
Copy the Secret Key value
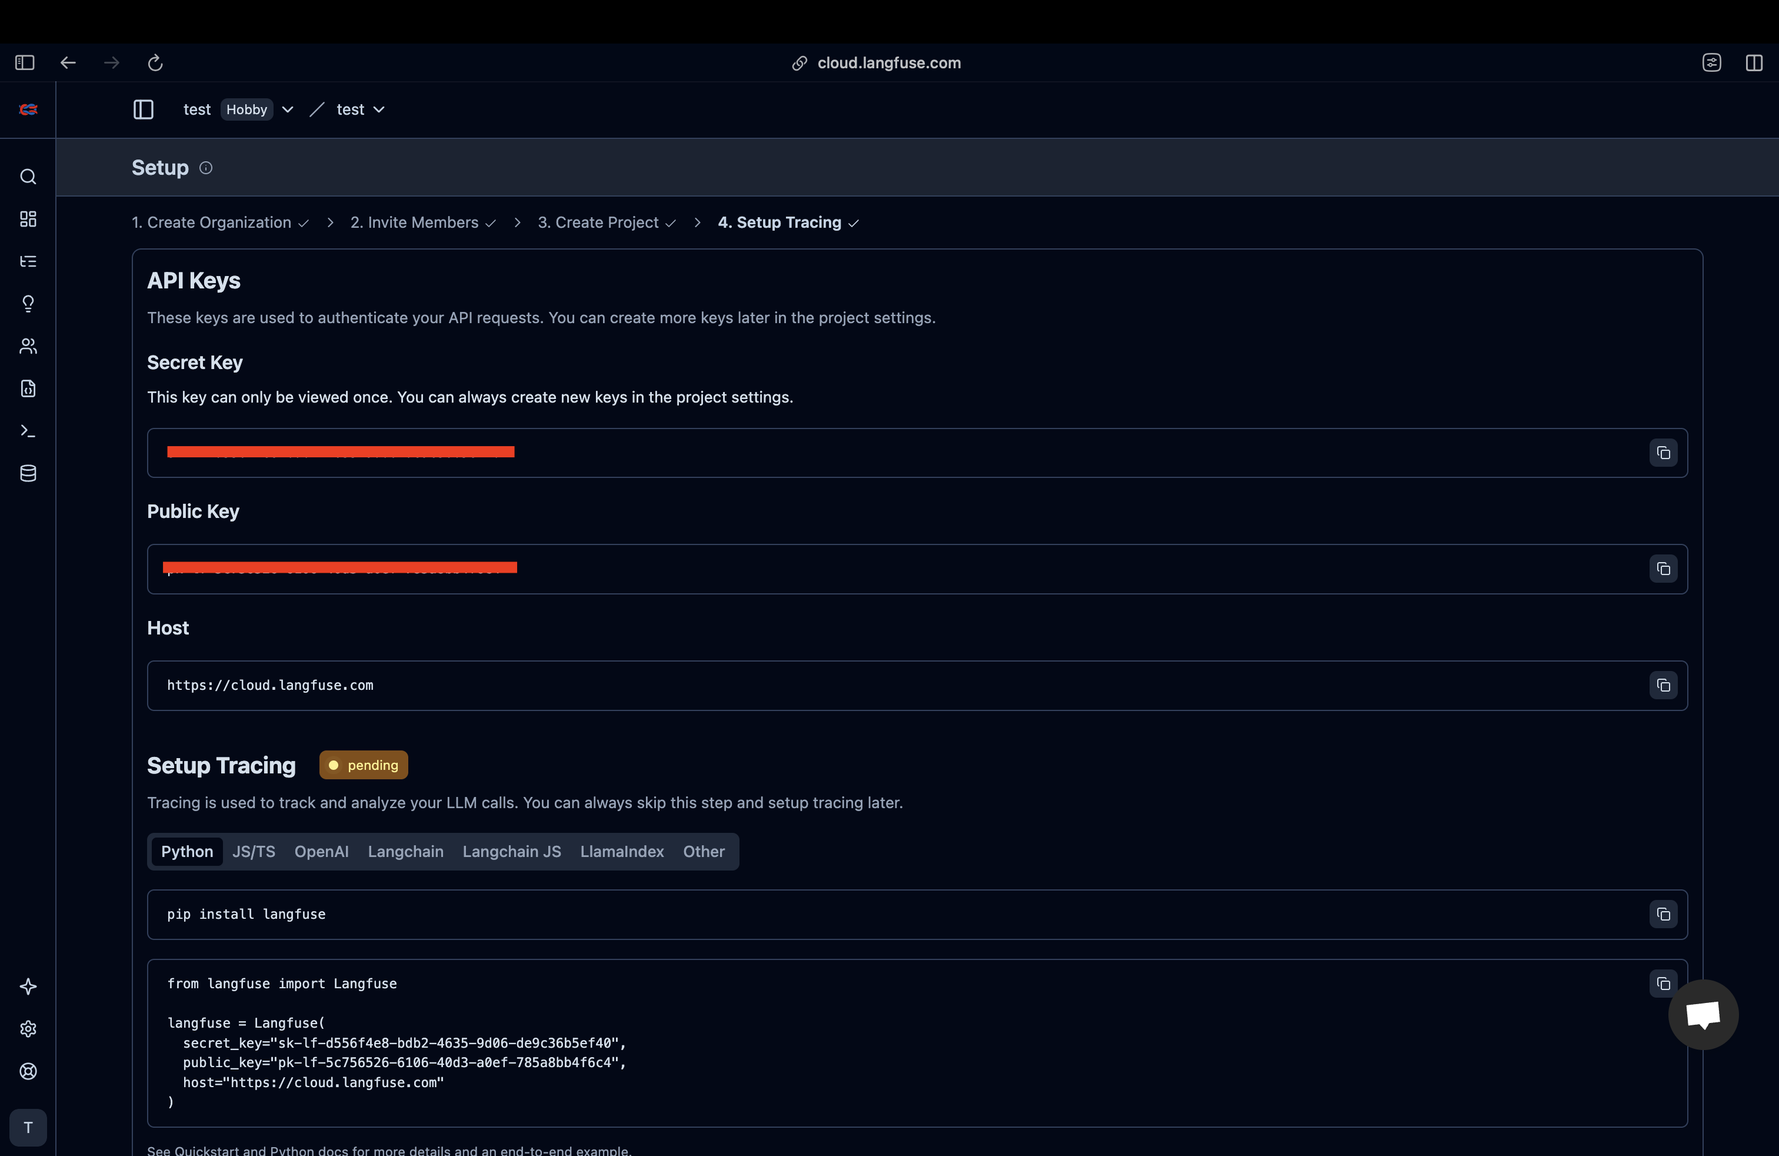[x=1663, y=453]
